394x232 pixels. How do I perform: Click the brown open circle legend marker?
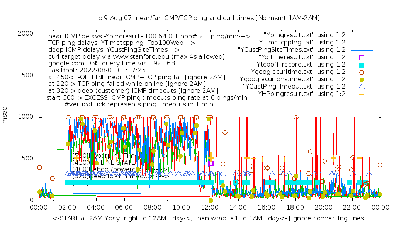(362, 72)
